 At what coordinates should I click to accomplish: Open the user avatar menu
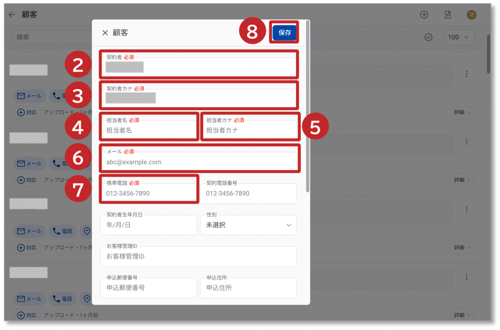472,15
